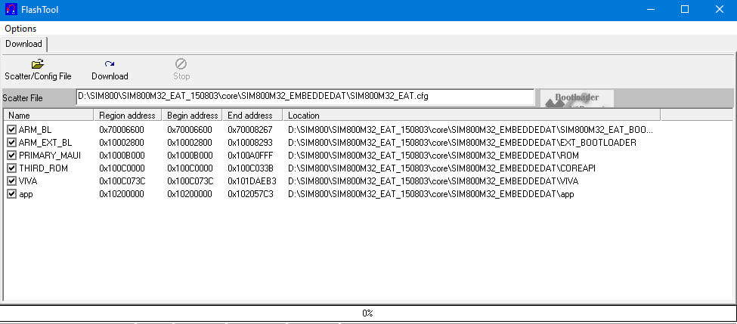The height and width of the screenshot is (324, 737).
Task: Disable the VIVA checkbox
Action: (12, 181)
